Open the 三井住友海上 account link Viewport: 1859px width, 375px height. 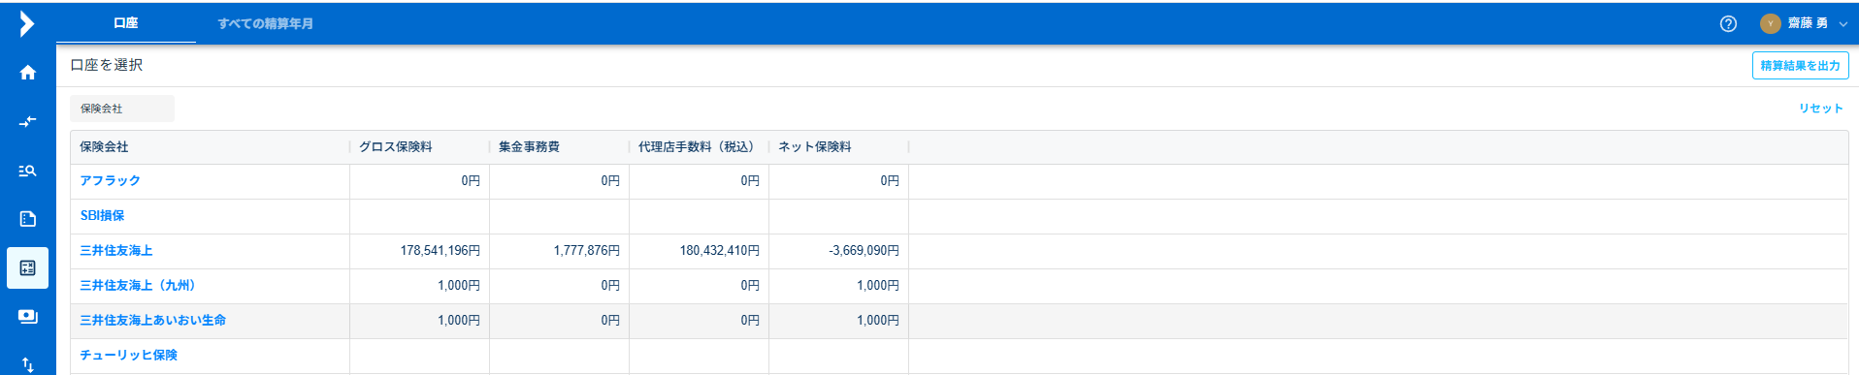[116, 251]
